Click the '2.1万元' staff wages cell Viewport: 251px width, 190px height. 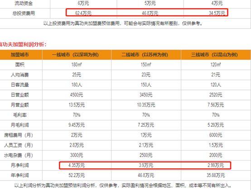point(146,145)
